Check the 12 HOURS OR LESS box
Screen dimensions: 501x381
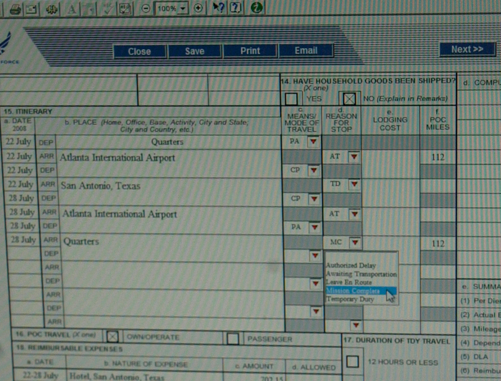352,361
